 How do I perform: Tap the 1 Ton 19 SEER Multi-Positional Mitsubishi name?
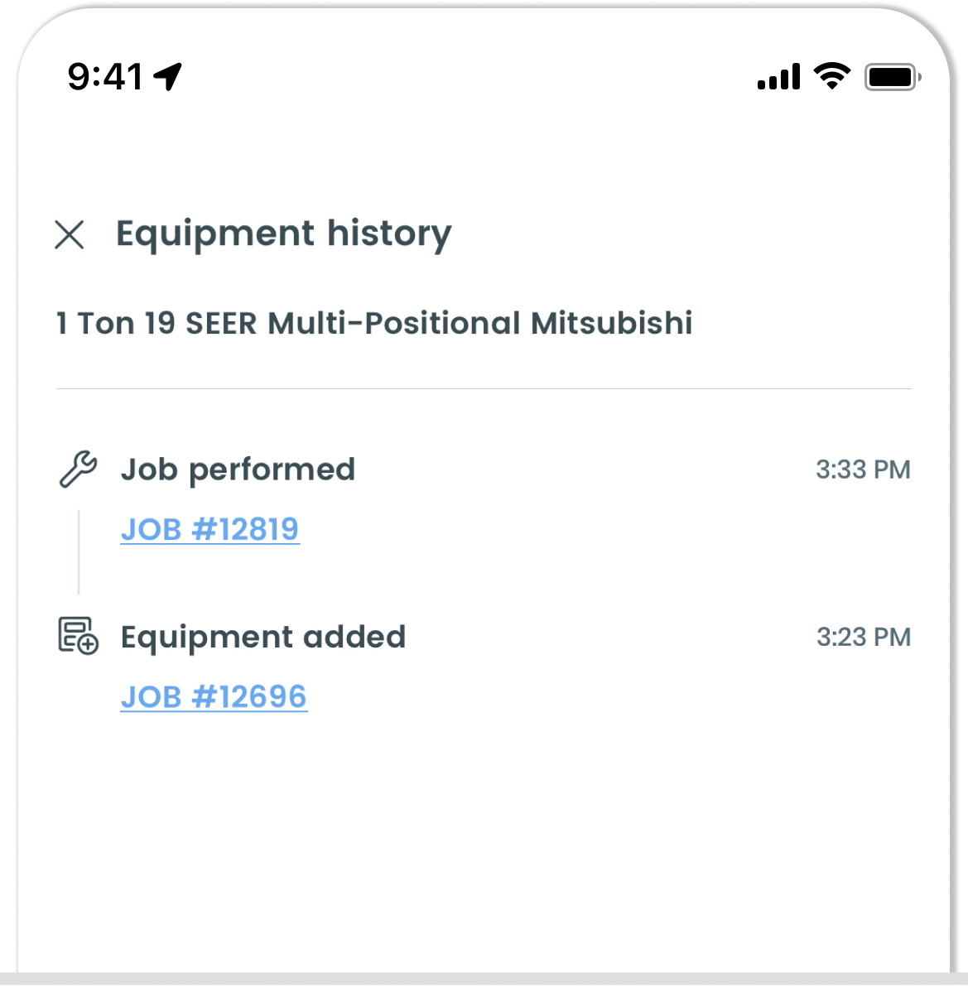click(374, 323)
